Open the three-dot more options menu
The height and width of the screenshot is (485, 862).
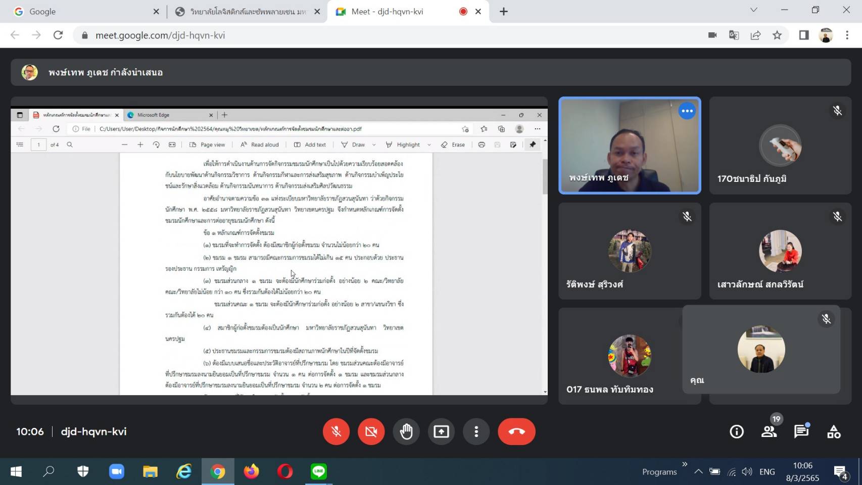click(476, 431)
